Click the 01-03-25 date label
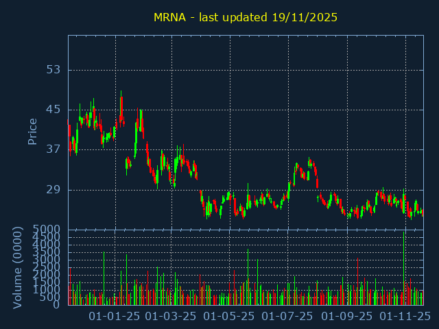This screenshot has width=439, height=329. pyautogui.click(x=173, y=317)
